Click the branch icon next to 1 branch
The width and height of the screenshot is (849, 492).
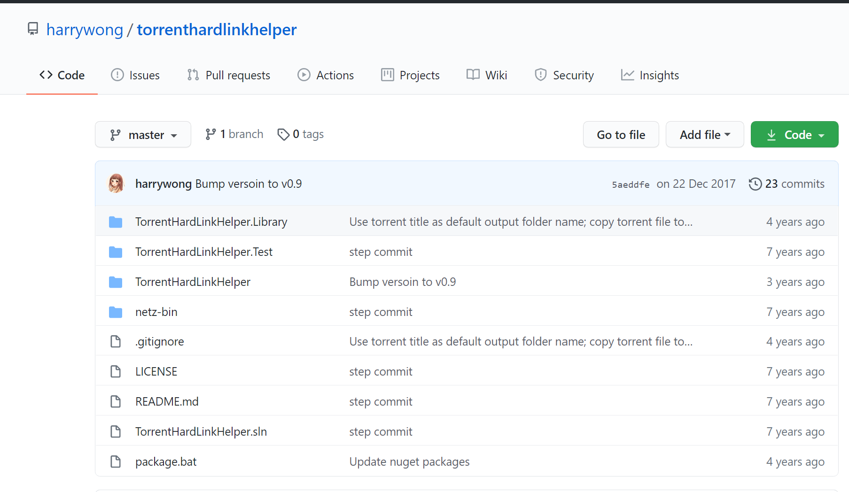pos(211,134)
